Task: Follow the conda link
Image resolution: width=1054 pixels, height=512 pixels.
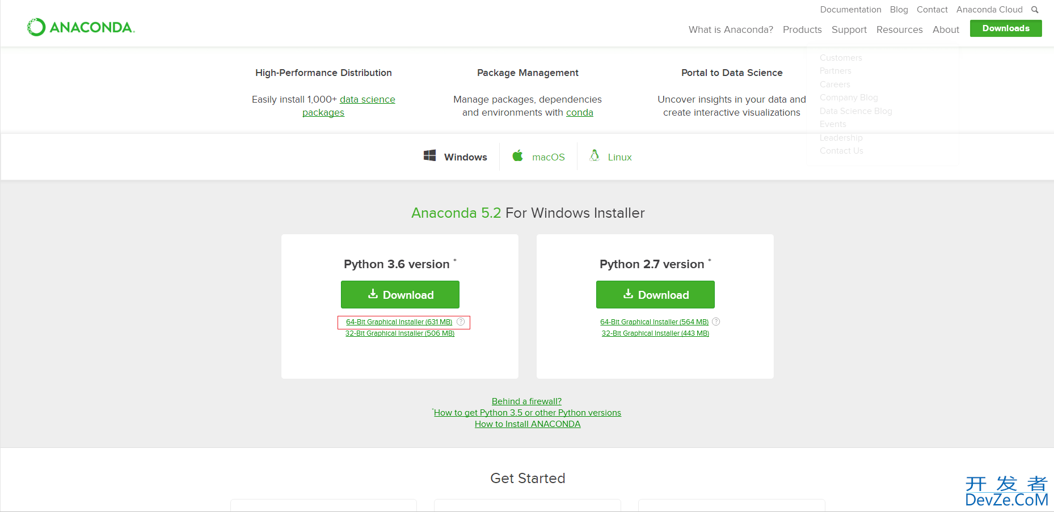Action: coord(580,112)
